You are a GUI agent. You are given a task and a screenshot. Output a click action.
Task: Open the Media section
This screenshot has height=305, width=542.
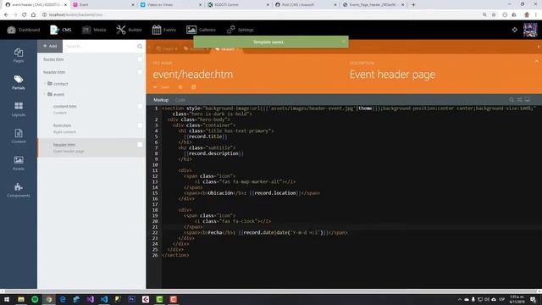[94, 30]
